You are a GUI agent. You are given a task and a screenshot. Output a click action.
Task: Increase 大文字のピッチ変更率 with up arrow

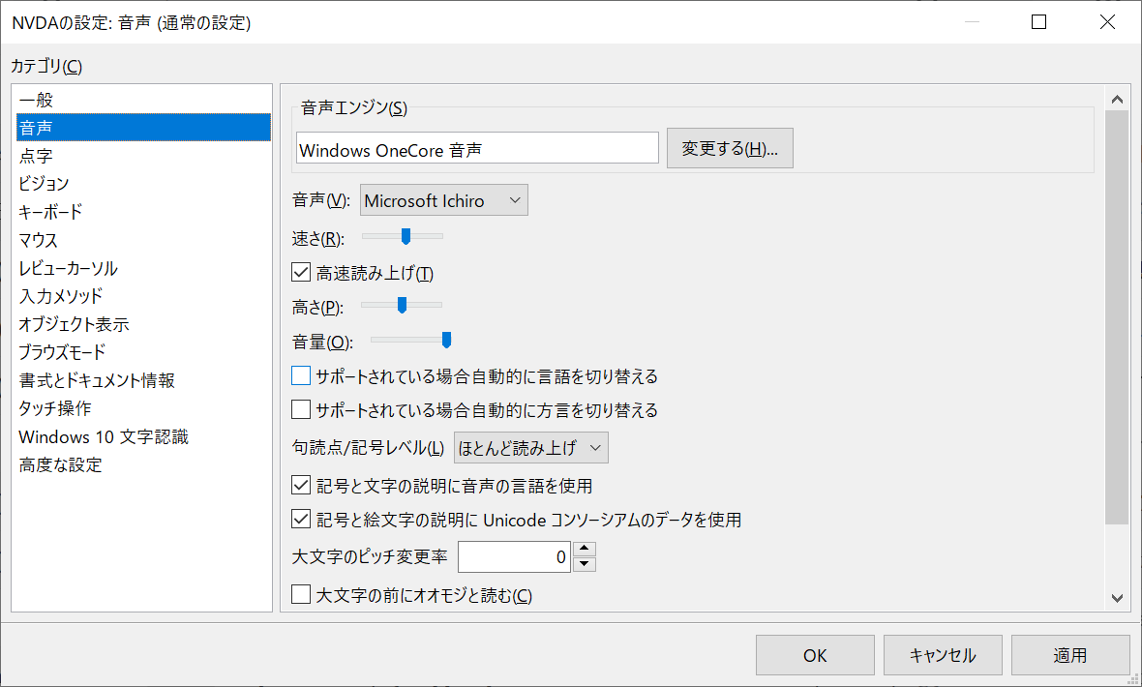[585, 550]
